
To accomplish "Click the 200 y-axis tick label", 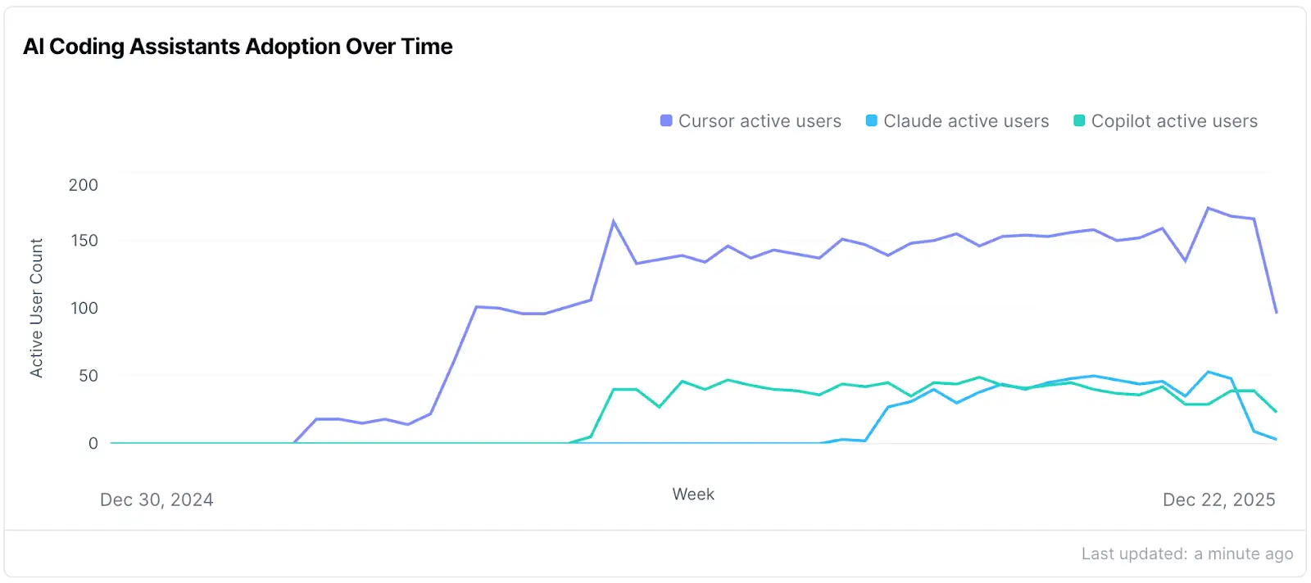I will click(x=84, y=185).
